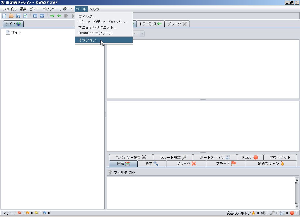The image size is (300, 217).
Task: Click the funnel filter icon in history
Action: pyautogui.click(x=110, y=172)
